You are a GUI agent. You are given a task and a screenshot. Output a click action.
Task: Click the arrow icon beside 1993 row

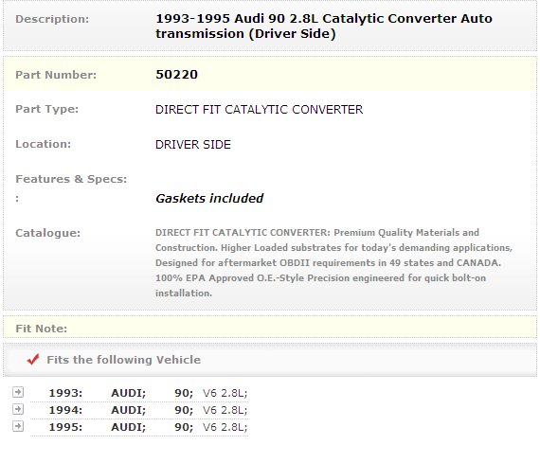18,392
